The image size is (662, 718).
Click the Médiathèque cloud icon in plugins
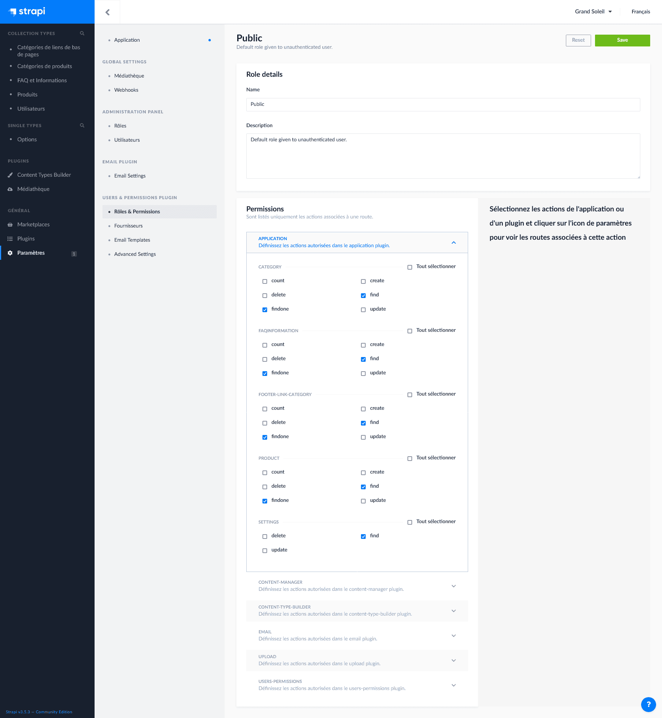coord(10,189)
